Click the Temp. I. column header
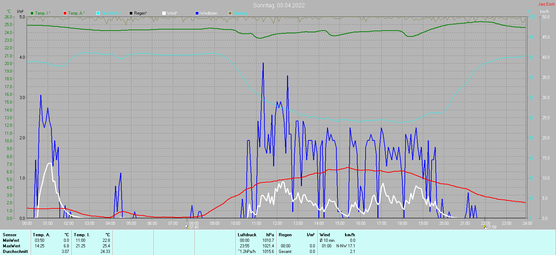The image size is (556, 255). (82, 235)
